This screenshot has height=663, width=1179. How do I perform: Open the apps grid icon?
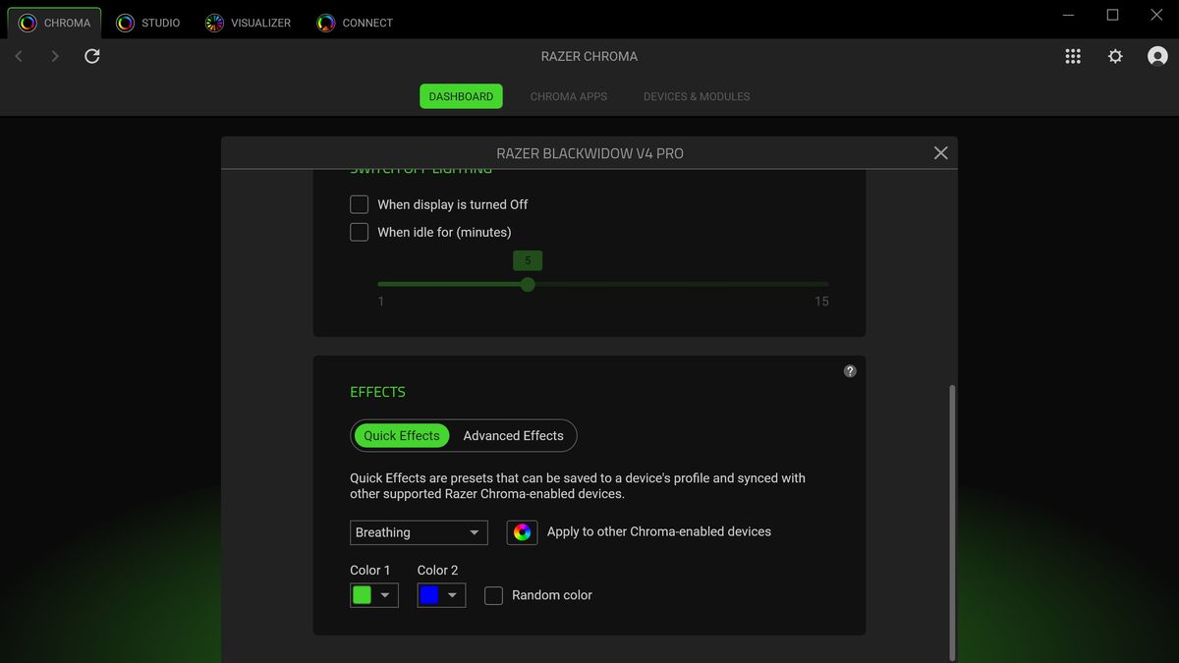coord(1073,56)
